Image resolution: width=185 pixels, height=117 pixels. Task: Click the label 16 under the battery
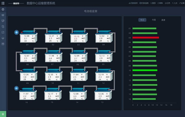(x=27, y=103)
